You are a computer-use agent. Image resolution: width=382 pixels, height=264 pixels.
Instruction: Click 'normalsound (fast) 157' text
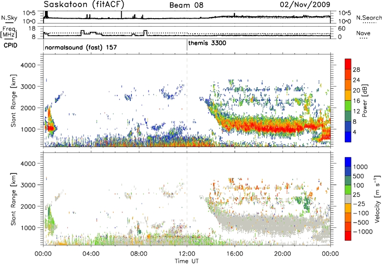[x=81, y=47]
